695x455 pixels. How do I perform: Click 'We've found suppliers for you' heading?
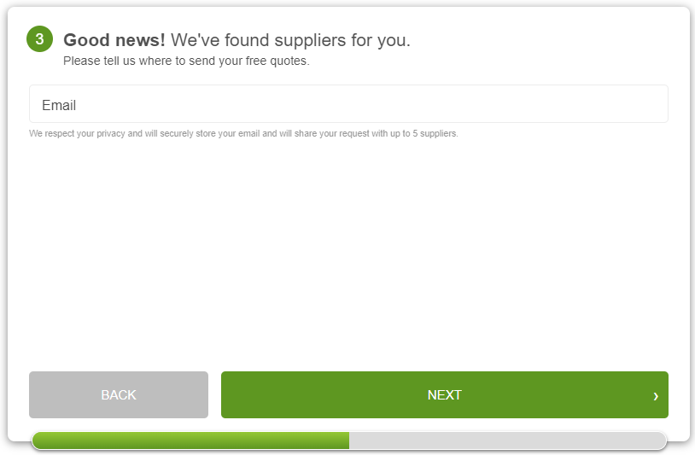tap(291, 40)
